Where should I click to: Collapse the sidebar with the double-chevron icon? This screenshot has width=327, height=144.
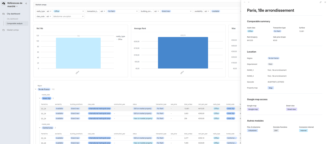click(26, 3)
